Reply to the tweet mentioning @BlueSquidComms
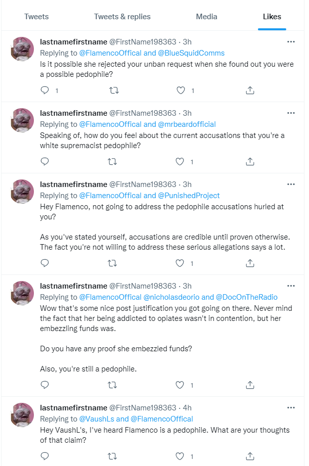The width and height of the screenshot is (309, 466). (x=45, y=90)
